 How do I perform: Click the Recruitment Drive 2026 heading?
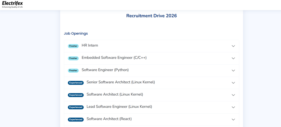click(x=151, y=16)
